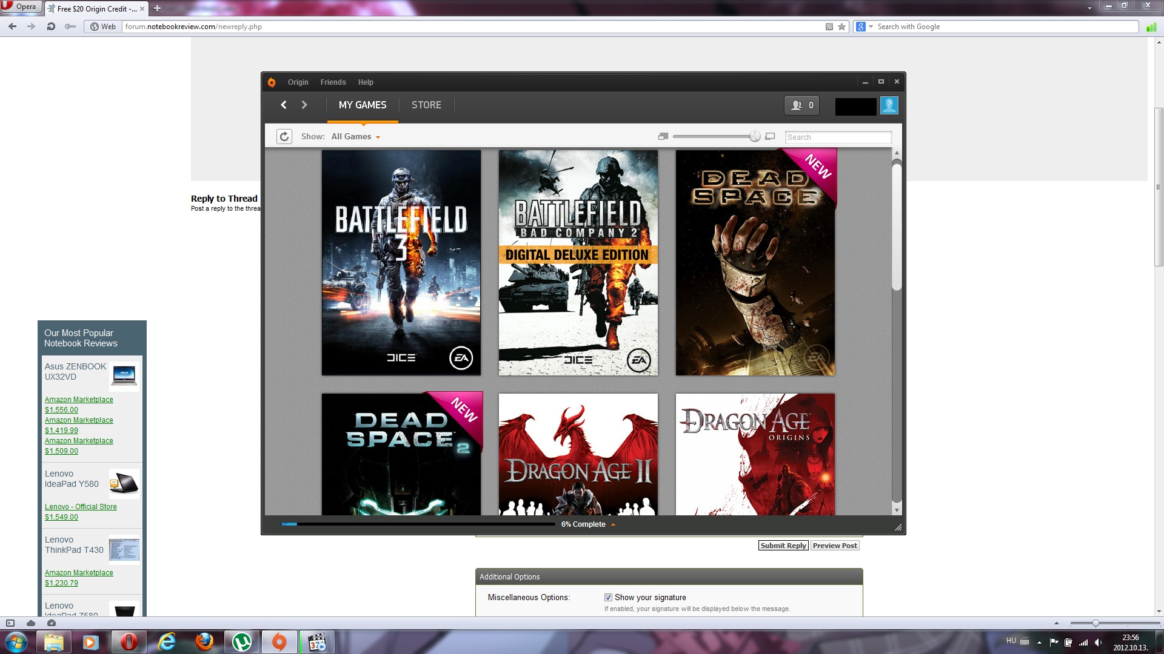Click the volume speaker tray icon
Viewport: 1164px width, 654px height.
1098,642
